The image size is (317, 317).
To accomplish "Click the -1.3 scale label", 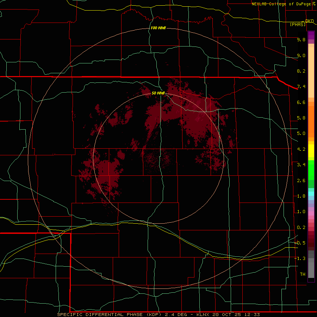I will point(300,259).
